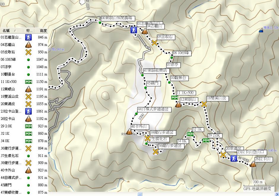Screen dimensions: 279x196
Task: Click the green dot in the 37生痕化石 list row
Action: click(x=28, y=156)
